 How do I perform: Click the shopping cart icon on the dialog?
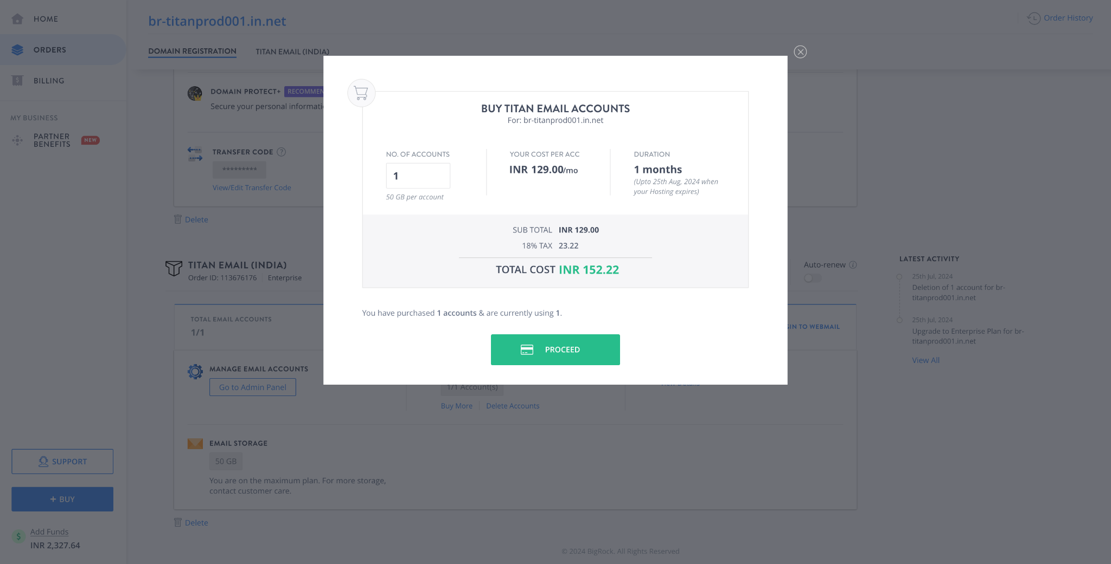(361, 93)
